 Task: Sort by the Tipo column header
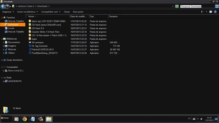99,16
